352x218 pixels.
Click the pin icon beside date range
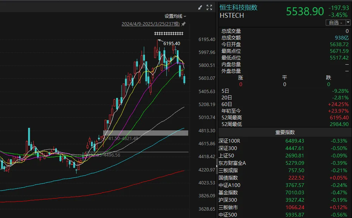(x=183, y=24)
